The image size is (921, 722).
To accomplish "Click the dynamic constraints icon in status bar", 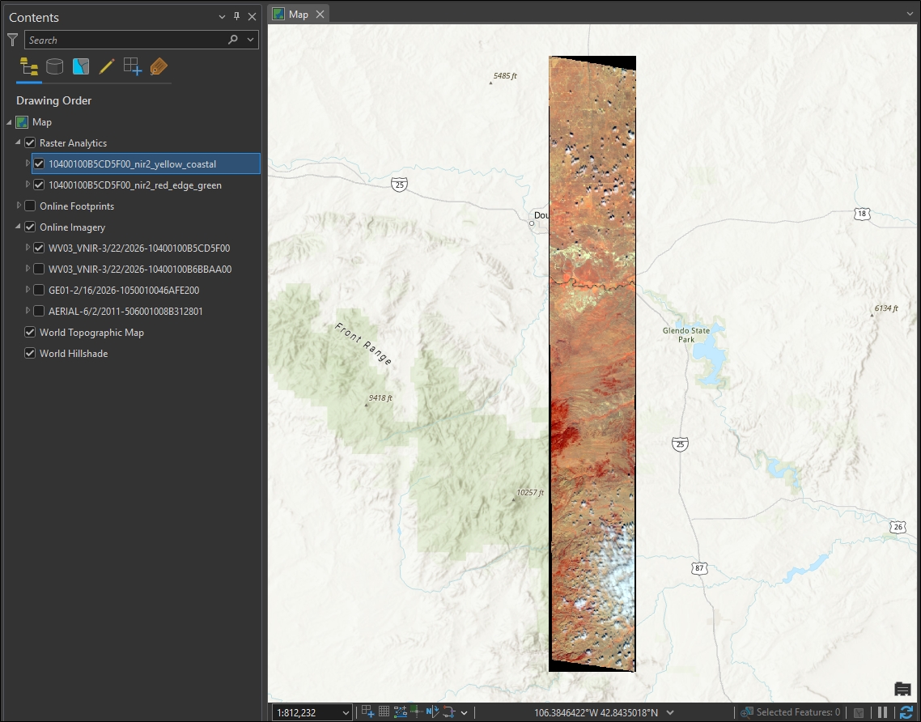I will (x=449, y=712).
